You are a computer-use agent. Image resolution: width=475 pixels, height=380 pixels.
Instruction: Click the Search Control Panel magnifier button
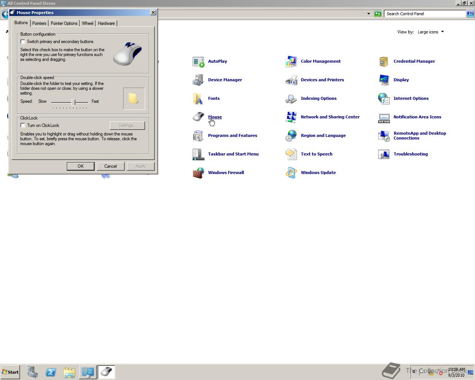click(470, 14)
